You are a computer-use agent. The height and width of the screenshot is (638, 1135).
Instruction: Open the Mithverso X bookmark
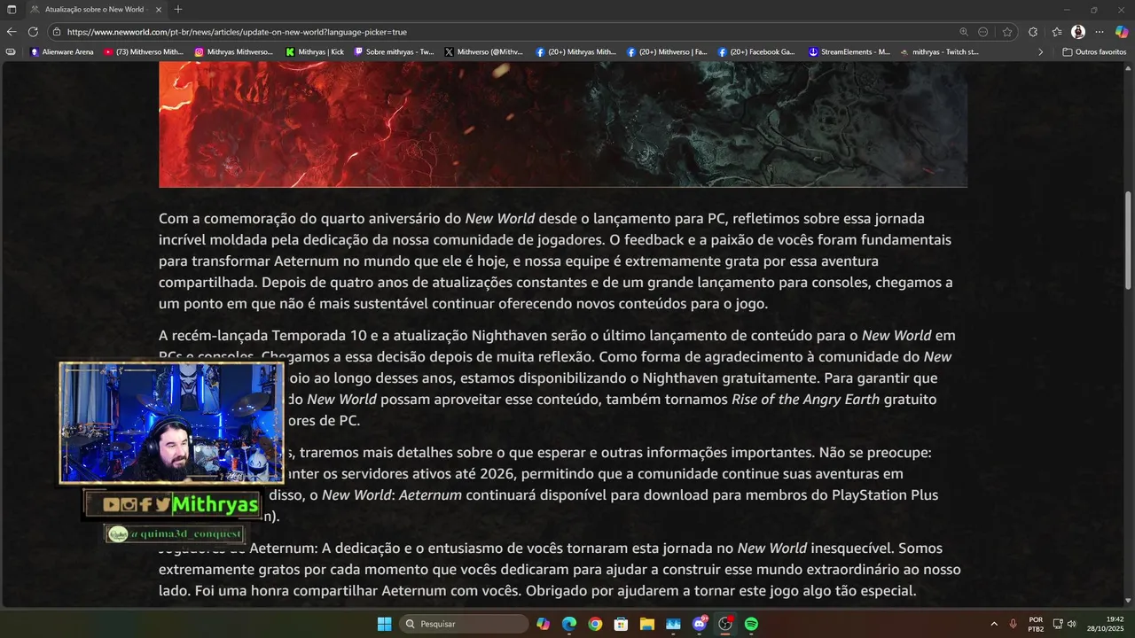(484, 52)
